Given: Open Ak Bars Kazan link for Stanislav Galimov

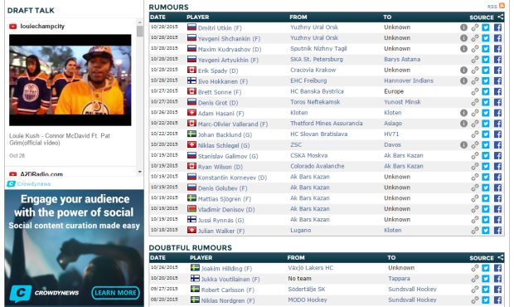Looking at the screenshot, I should click(x=404, y=155).
